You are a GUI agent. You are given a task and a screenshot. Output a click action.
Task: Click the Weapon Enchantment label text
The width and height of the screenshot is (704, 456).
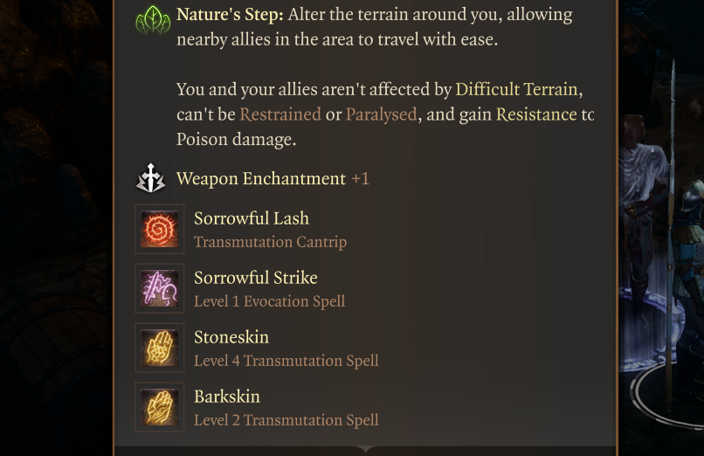tap(261, 179)
